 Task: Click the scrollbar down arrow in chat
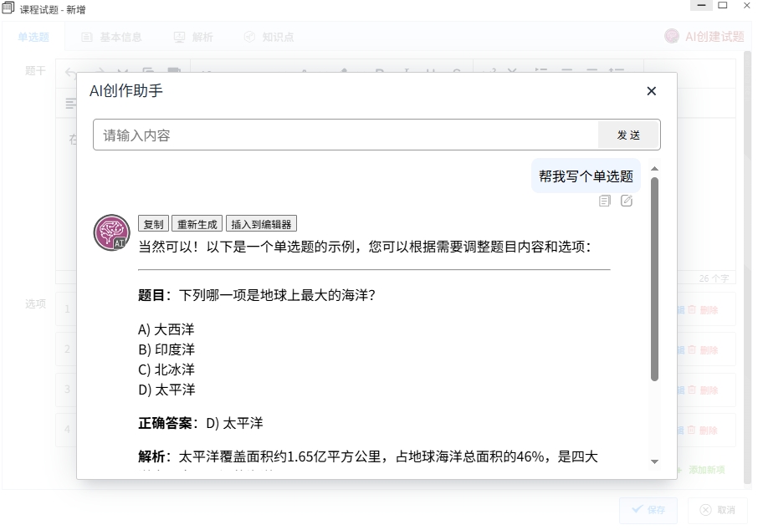coord(654,462)
